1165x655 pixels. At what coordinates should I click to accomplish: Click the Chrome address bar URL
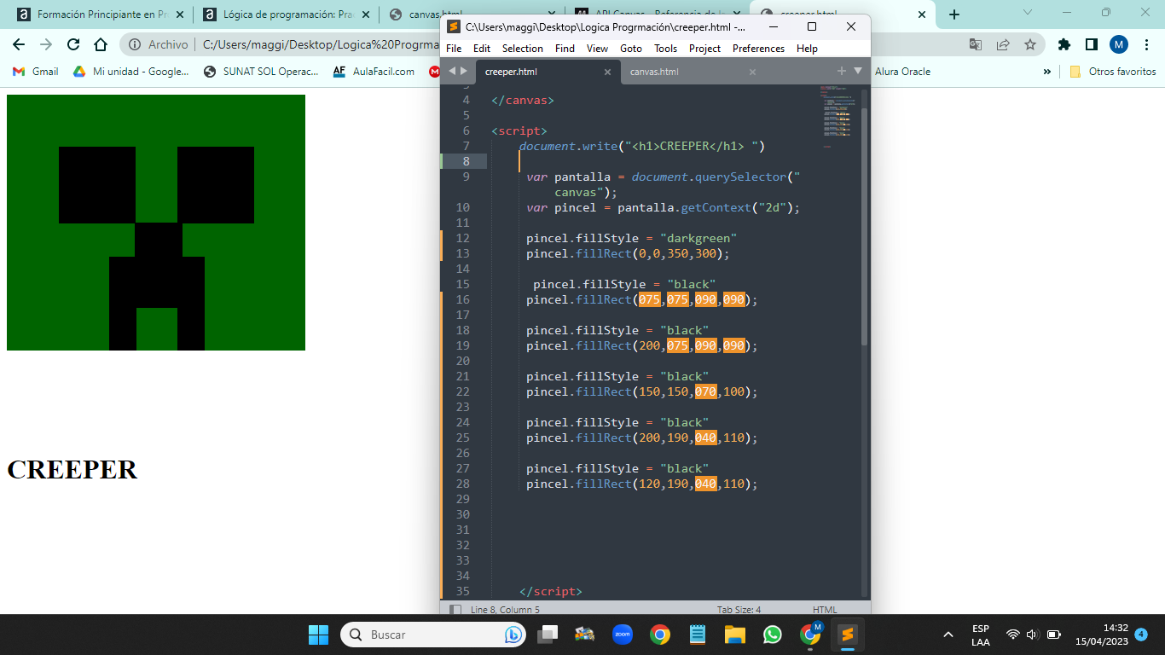pos(321,44)
